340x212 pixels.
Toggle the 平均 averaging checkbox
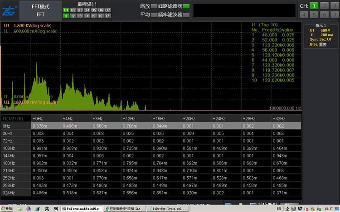click(x=154, y=14)
